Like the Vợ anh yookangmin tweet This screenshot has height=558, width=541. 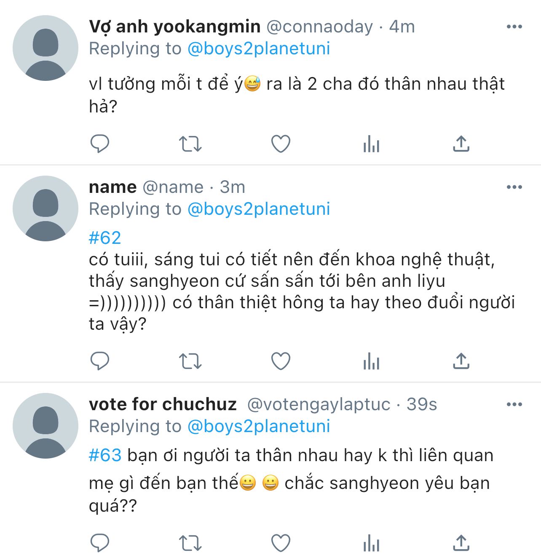click(x=281, y=144)
